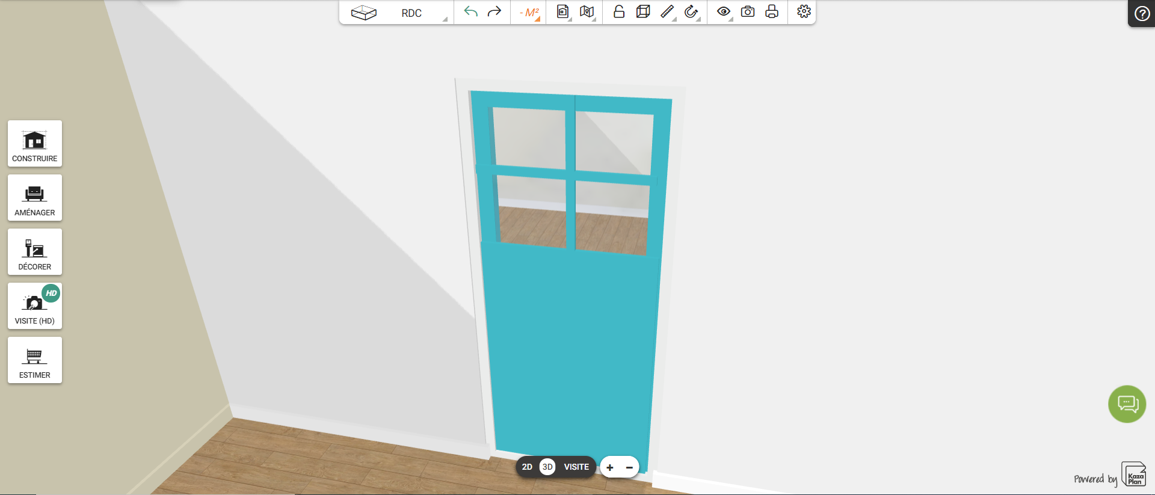The image size is (1155, 495).
Task: Redo the last action
Action: coord(494,12)
